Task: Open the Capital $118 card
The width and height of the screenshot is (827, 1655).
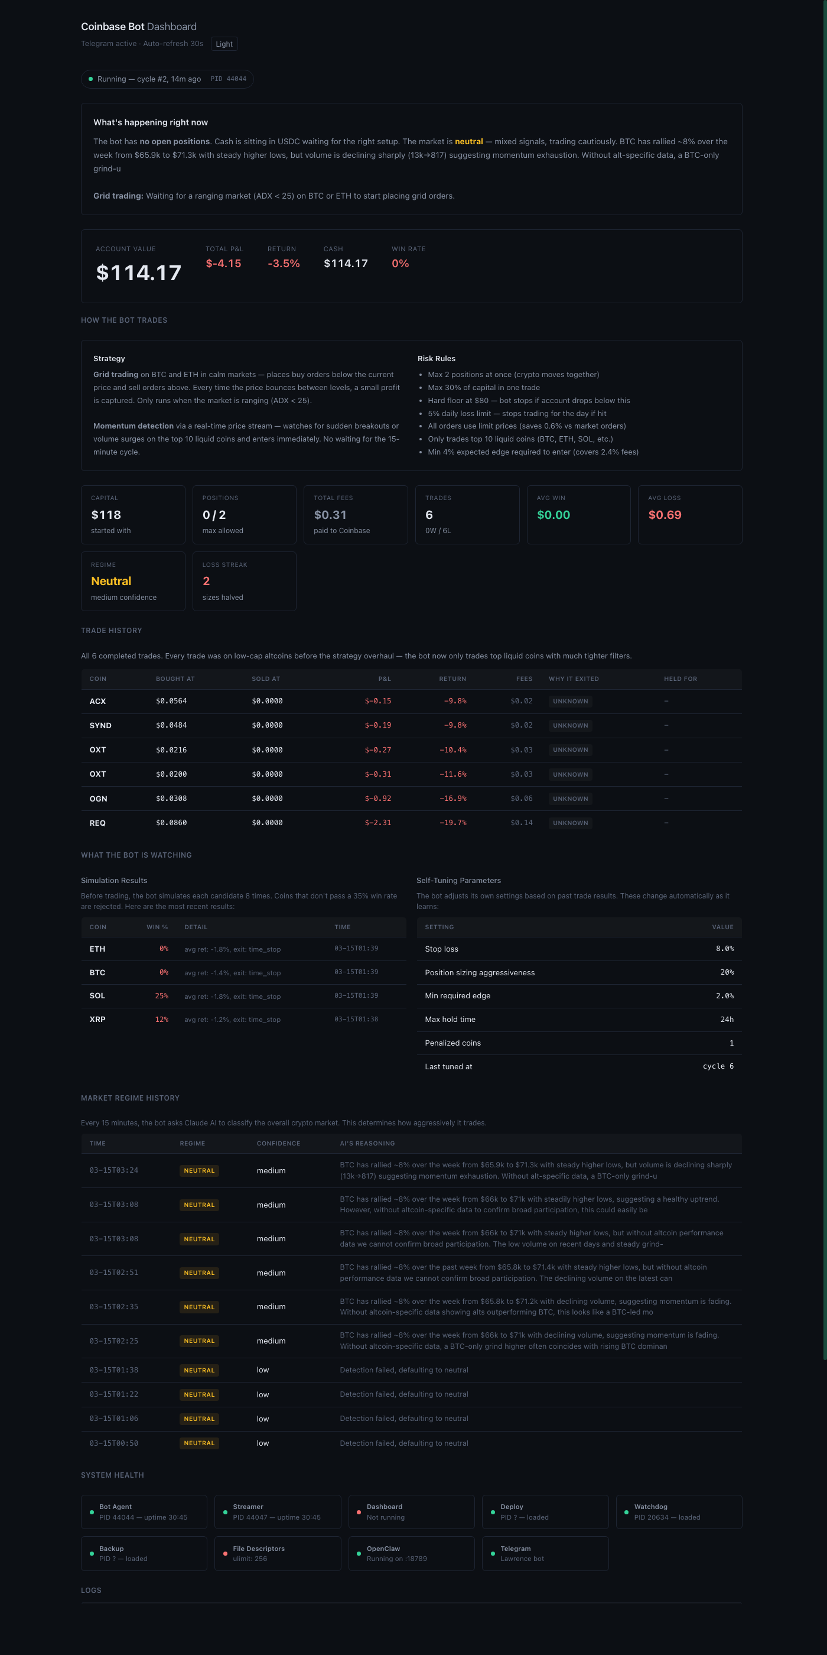Action: (x=133, y=515)
